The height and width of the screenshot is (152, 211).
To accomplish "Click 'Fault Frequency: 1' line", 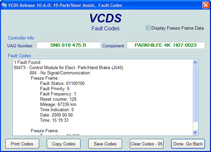I will click(x=58, y=94).
